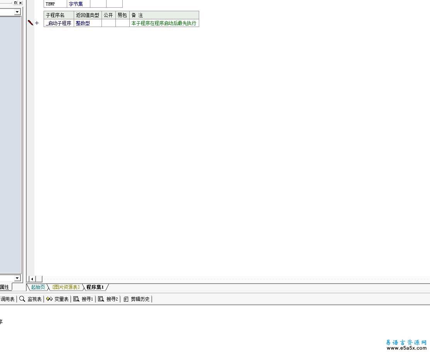The image size is (430, 353).
Task: Select the 程序集1 tab
Action: 95,287
